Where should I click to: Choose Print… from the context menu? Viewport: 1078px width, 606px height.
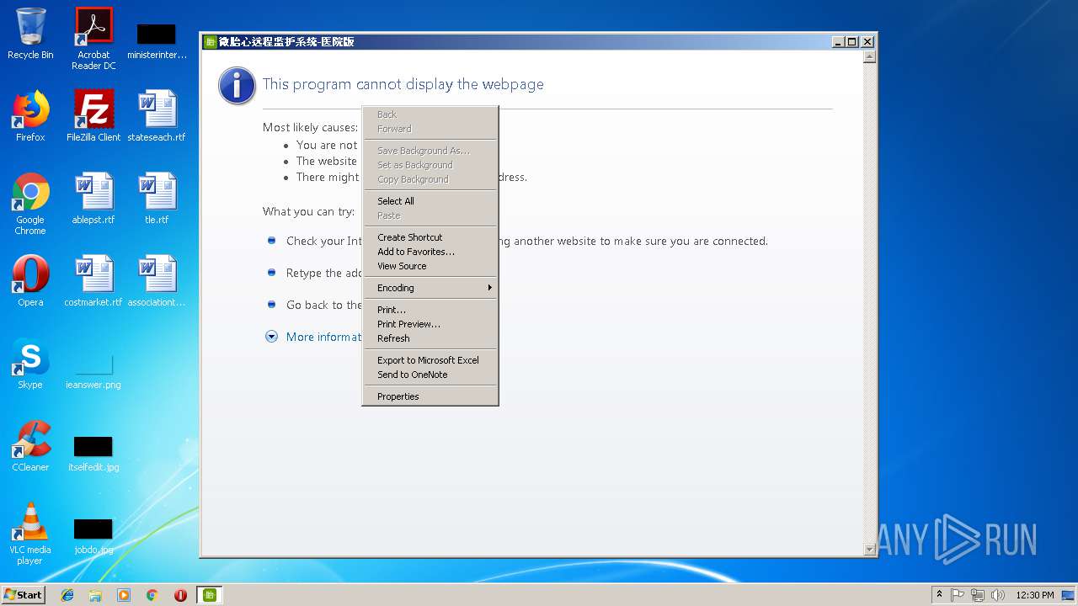point(430,310)
